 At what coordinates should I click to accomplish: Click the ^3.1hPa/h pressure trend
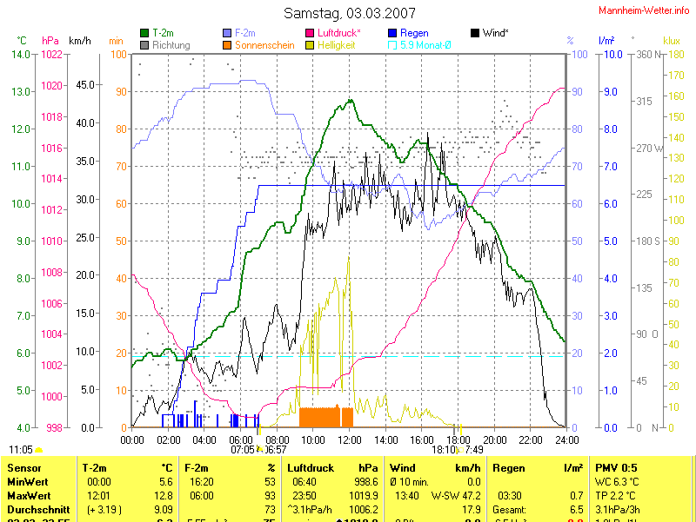pyautogui.click(x=310, y=510)
